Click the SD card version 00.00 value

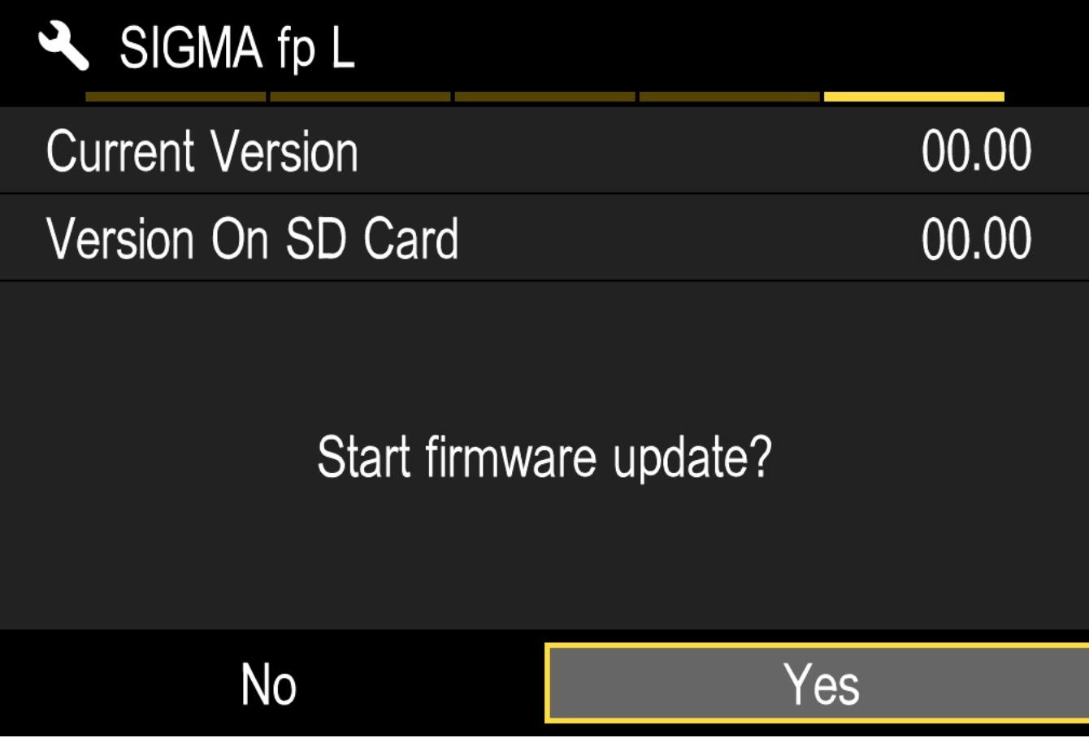[977, 239]
